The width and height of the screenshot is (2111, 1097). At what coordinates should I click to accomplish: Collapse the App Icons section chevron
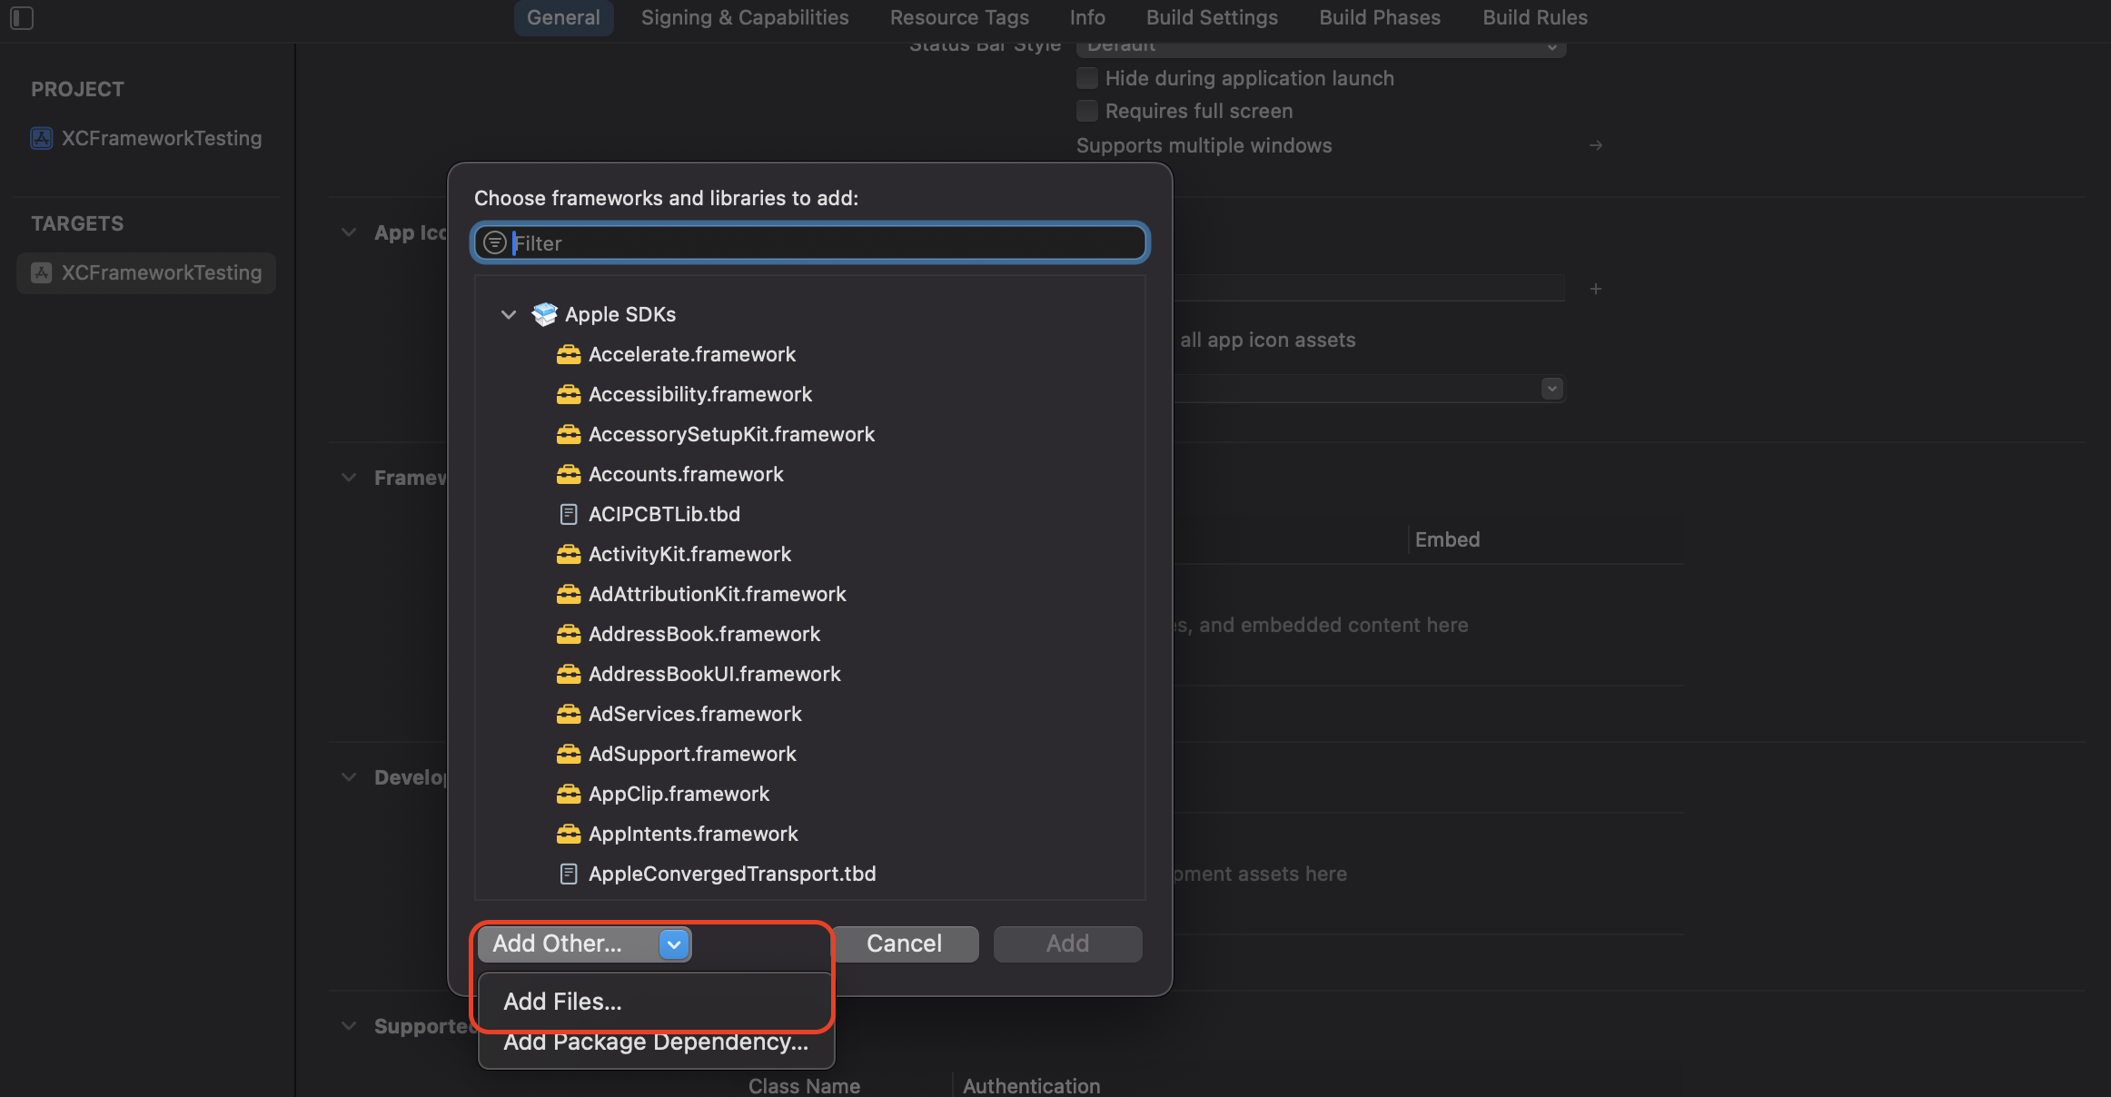pos(349,232)
